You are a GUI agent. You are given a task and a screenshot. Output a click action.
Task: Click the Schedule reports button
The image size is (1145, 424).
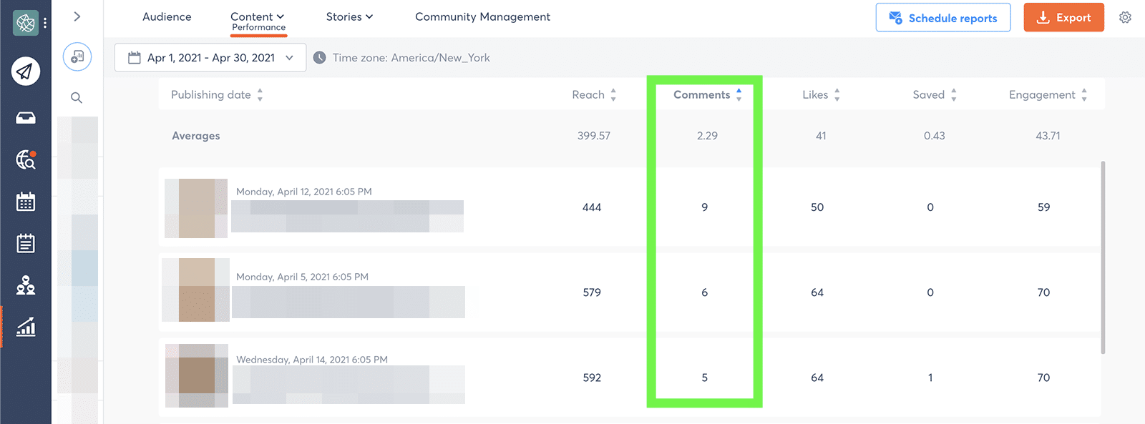click(942, 18)
